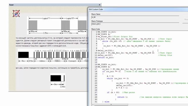This screenshot has height=106, width=188.
Task: Click the Logical 1/0 timing diagram image
Action: 58,25
